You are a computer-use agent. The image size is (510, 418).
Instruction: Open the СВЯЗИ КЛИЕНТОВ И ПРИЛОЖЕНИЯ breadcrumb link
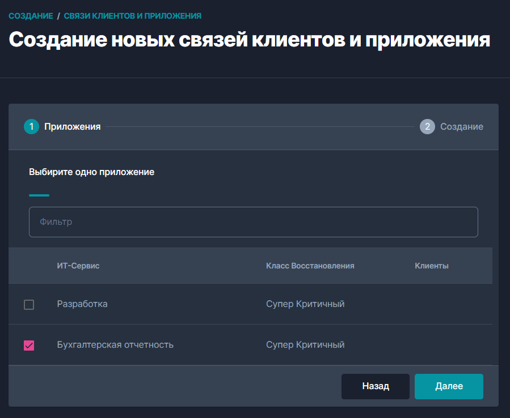pos(132,16)
